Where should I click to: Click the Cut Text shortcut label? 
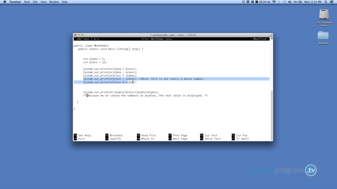(x=211, y=135)
